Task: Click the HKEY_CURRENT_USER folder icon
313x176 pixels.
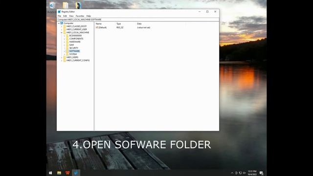Action: tap(65, 29)
